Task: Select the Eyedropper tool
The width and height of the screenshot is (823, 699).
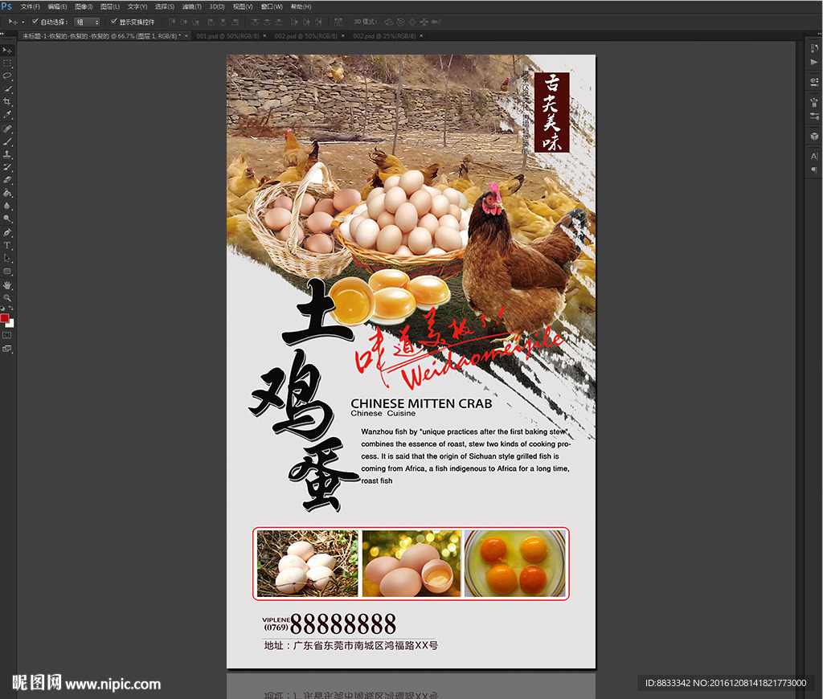Action: pos(7,115)
